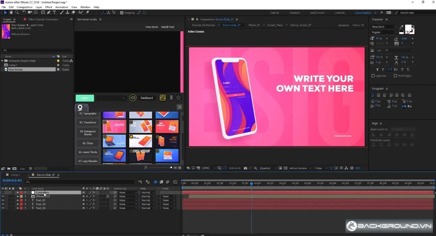Expand the Controllers layer properties
This screenshot has height=236, width=436.
18,193
